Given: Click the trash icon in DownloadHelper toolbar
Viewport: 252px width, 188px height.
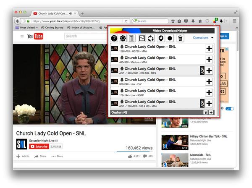Looking at the screenshot, I should (x=180, y=38).
